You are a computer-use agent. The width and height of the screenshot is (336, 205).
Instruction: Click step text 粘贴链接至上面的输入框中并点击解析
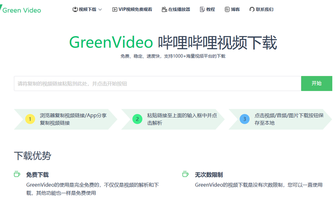(182, 119)
